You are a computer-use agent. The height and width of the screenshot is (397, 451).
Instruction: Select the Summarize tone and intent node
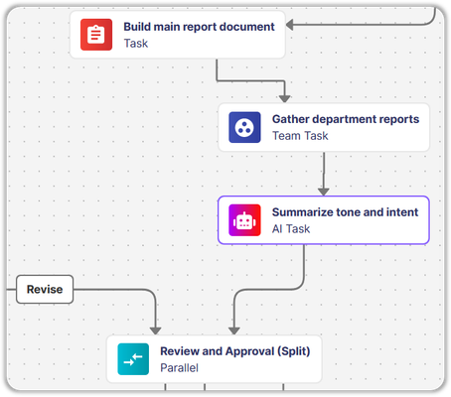pyautogui.click(x=324, y=220)
